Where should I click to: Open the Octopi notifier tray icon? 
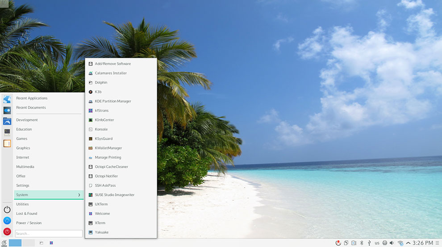[338, 243]
